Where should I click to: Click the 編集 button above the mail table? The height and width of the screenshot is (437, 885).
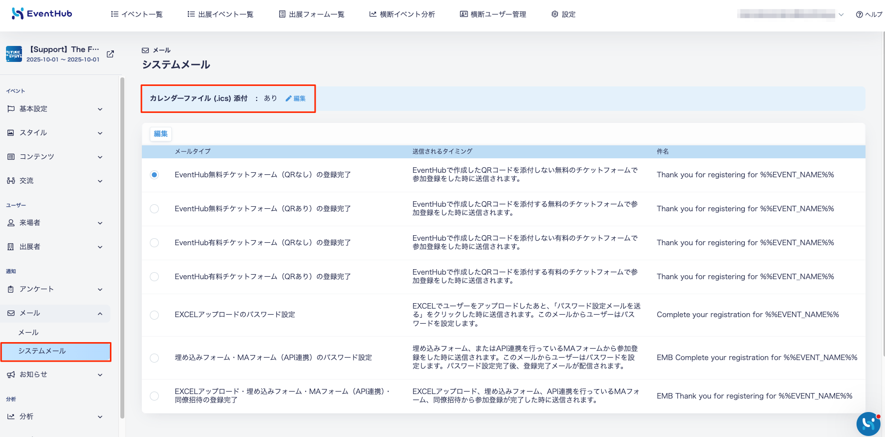pyautogui.click(x=161, y=134)
